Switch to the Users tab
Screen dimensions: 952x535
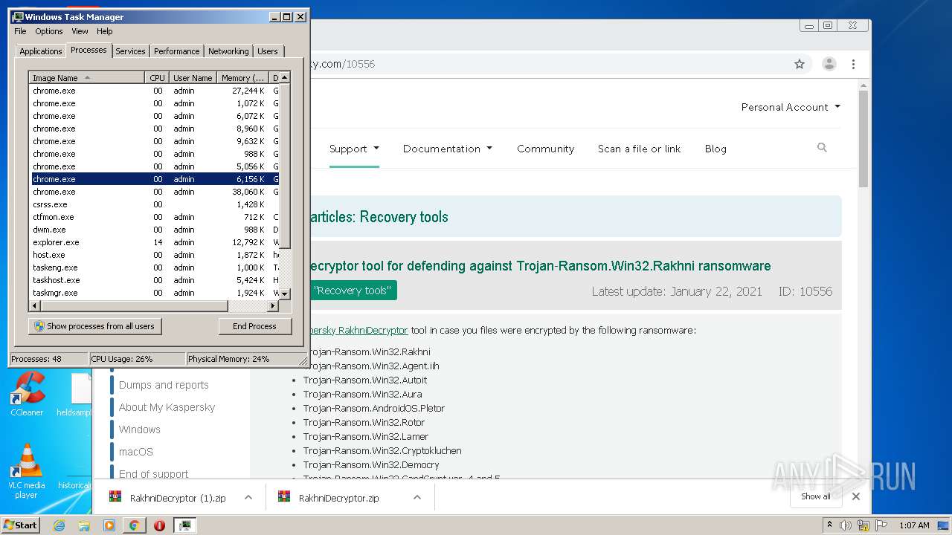268,51
